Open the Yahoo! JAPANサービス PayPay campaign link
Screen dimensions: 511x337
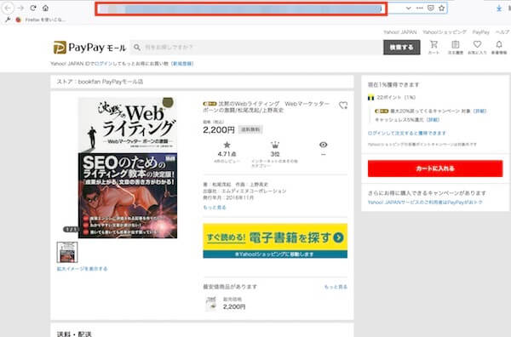click(x=425, y=203)
